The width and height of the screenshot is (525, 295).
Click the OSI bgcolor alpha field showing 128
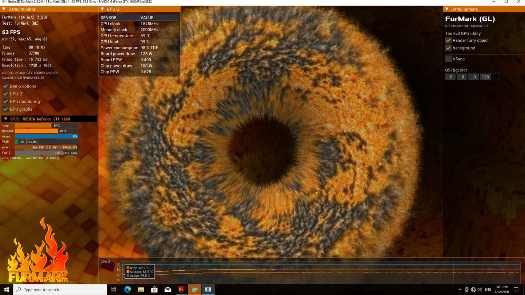pos(485,77)
